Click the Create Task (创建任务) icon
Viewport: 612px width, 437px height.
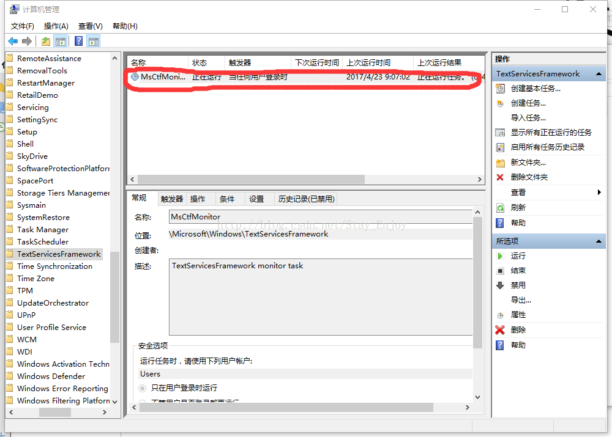click(x=500, y=103)
